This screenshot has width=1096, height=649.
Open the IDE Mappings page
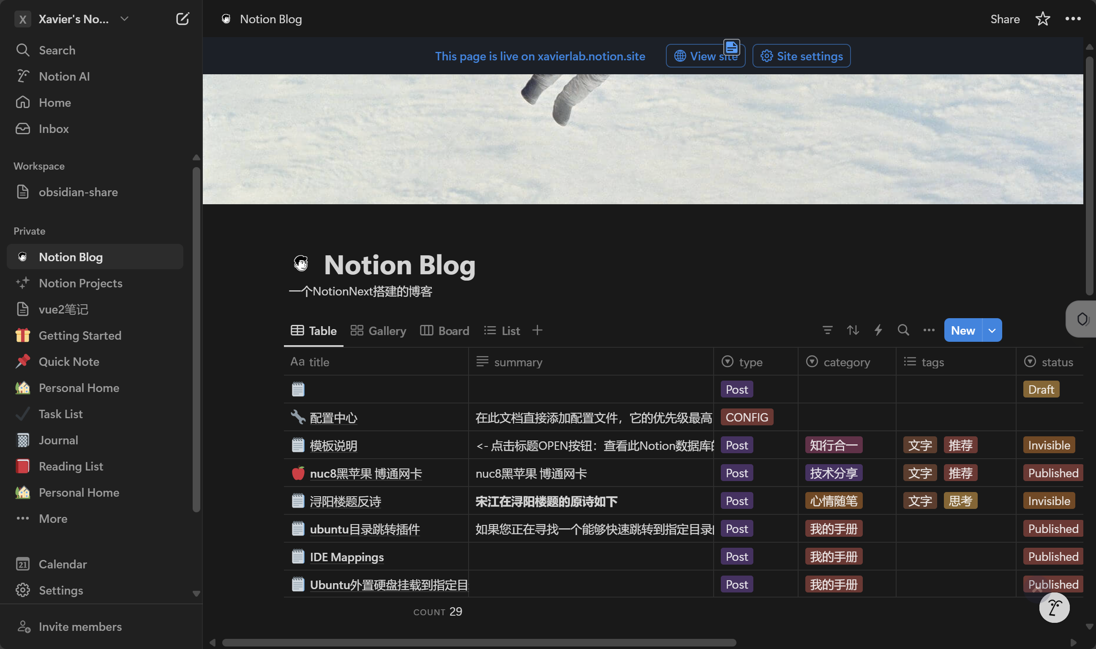[x=347, y=557]
